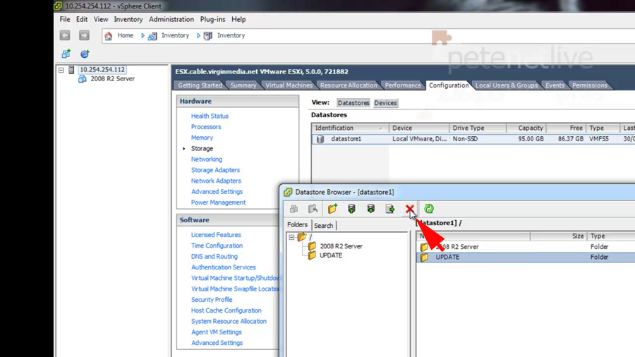Open Security Profile link
This screenshot has height=357, width=635.
click(212, 300)
